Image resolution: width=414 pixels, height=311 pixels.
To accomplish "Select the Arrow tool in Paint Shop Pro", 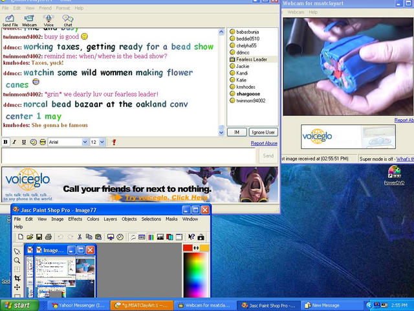I will (17, 251).
